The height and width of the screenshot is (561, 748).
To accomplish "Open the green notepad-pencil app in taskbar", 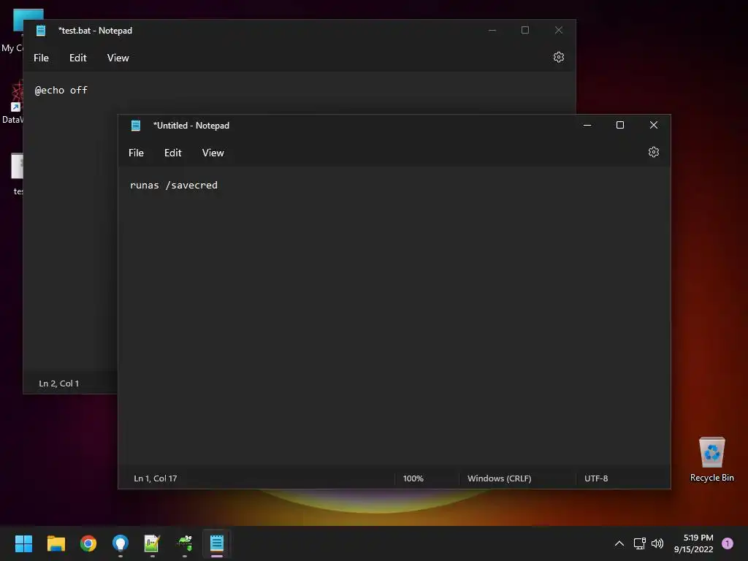I will click(152, 543).
